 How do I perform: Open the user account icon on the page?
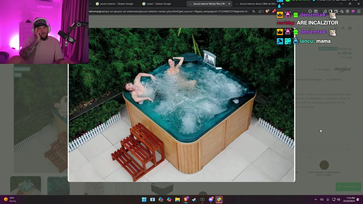343,28
